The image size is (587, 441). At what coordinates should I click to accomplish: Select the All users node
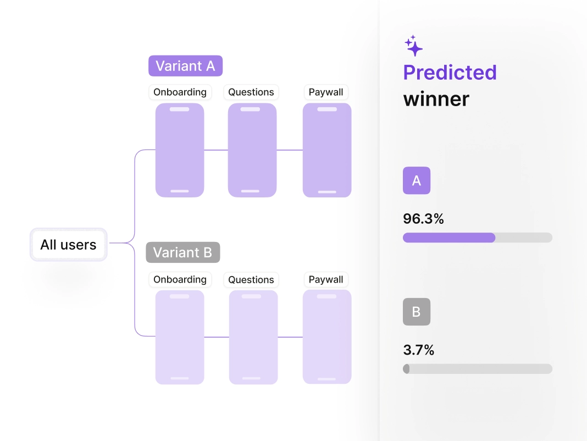tap(69, 245)
